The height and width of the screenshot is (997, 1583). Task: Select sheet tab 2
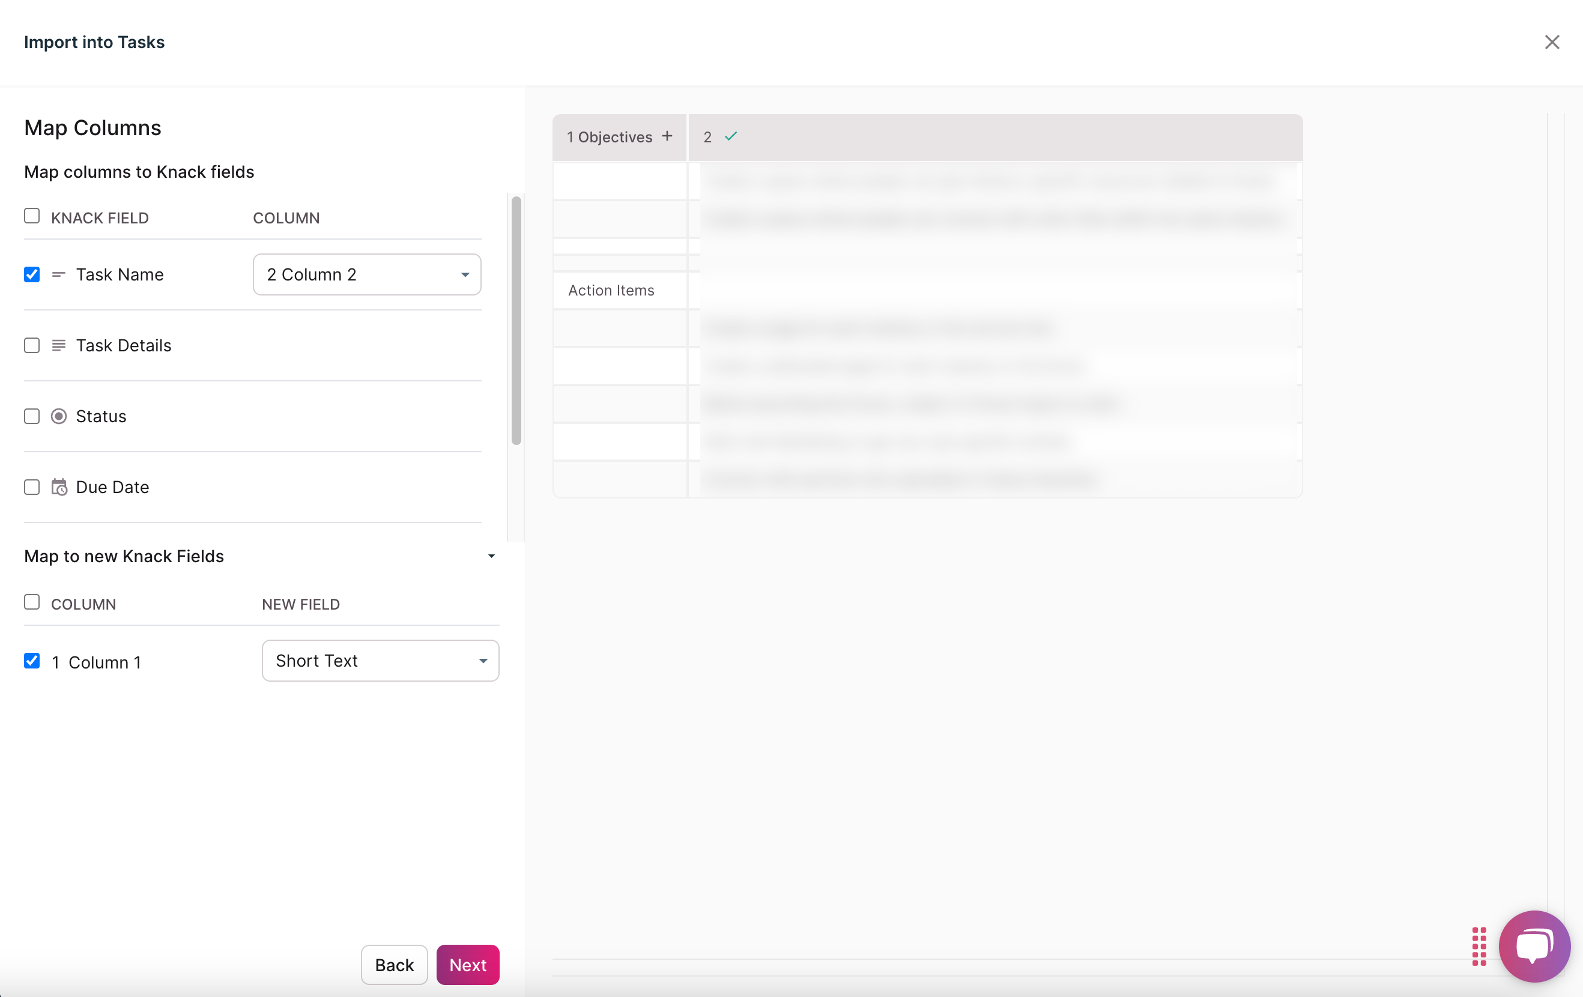707,137
